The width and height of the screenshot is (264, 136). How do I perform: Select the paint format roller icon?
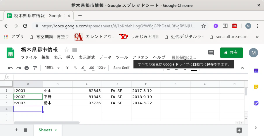click(x=35, y=68)
